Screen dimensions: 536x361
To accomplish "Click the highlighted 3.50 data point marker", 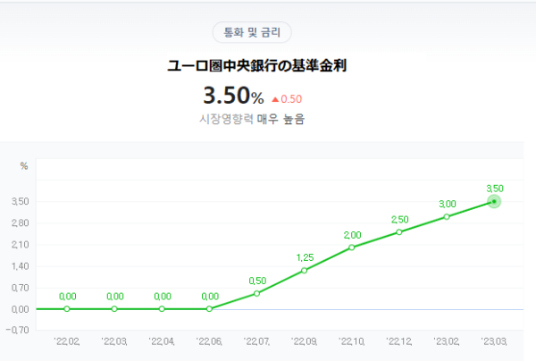I will (x=494, y=202).
